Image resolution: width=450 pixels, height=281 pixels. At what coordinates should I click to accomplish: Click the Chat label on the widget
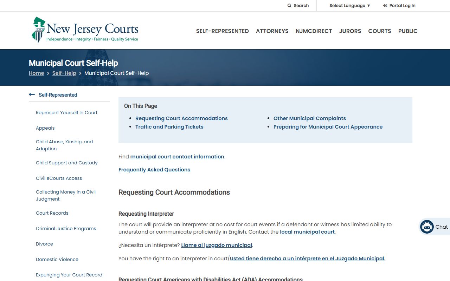(442, 227)
